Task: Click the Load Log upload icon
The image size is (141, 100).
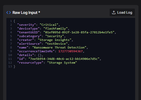Action: point(114,12)
